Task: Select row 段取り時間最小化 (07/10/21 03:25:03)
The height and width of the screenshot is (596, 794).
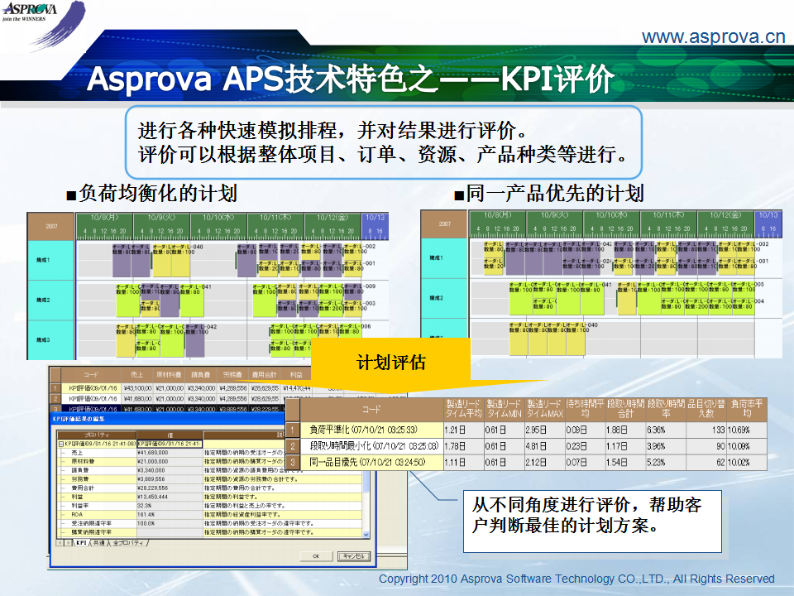Action: point(527,446)
